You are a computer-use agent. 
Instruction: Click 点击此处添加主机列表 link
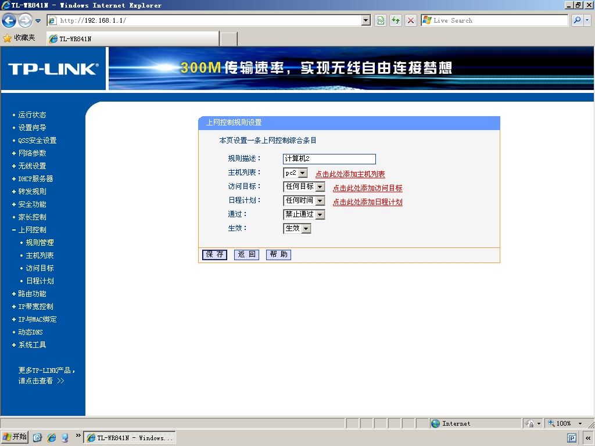(x=350, y=174)
